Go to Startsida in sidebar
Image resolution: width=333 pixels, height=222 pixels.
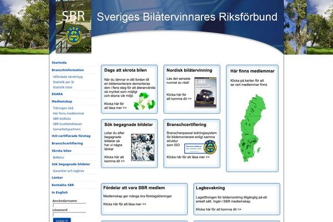pyautogui.click(x=59, y=63)
